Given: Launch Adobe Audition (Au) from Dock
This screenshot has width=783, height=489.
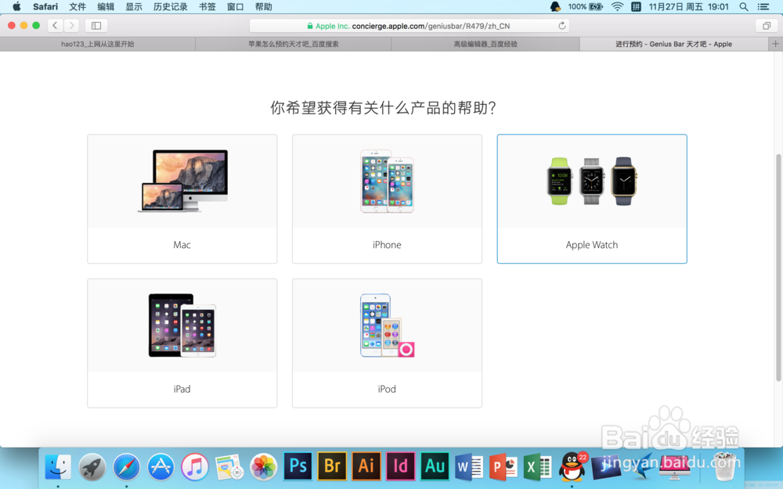Looking at the screenshot, I should coord(435,466).
